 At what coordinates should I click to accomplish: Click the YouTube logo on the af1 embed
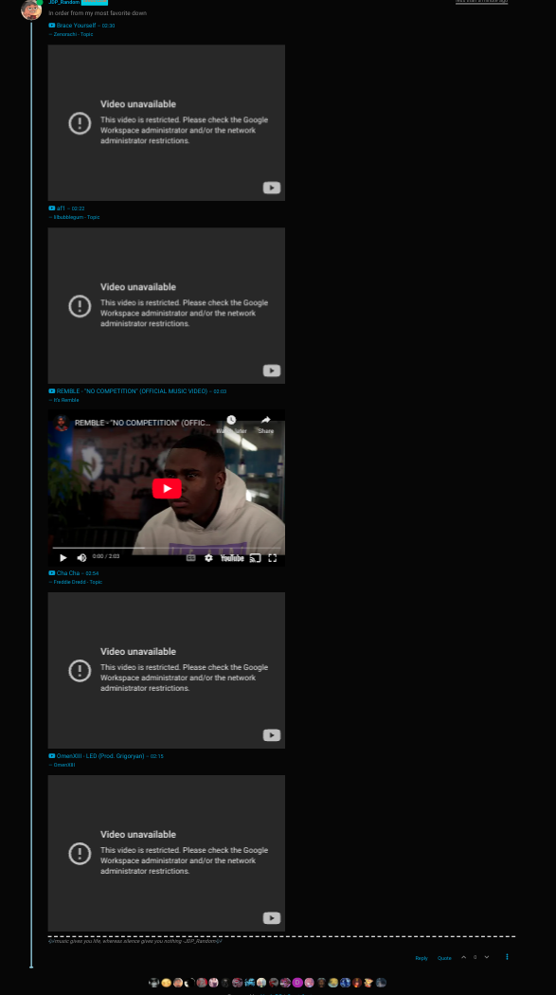pyautogui.click(x=272, y=371)
